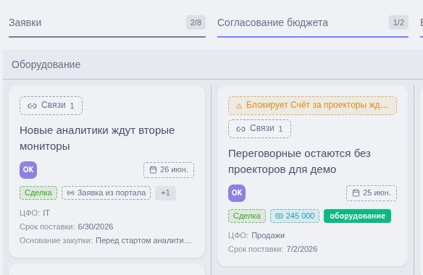Click the 245 000 budget chip
This screenshot has width=423, height=275.
pos(295,216)
